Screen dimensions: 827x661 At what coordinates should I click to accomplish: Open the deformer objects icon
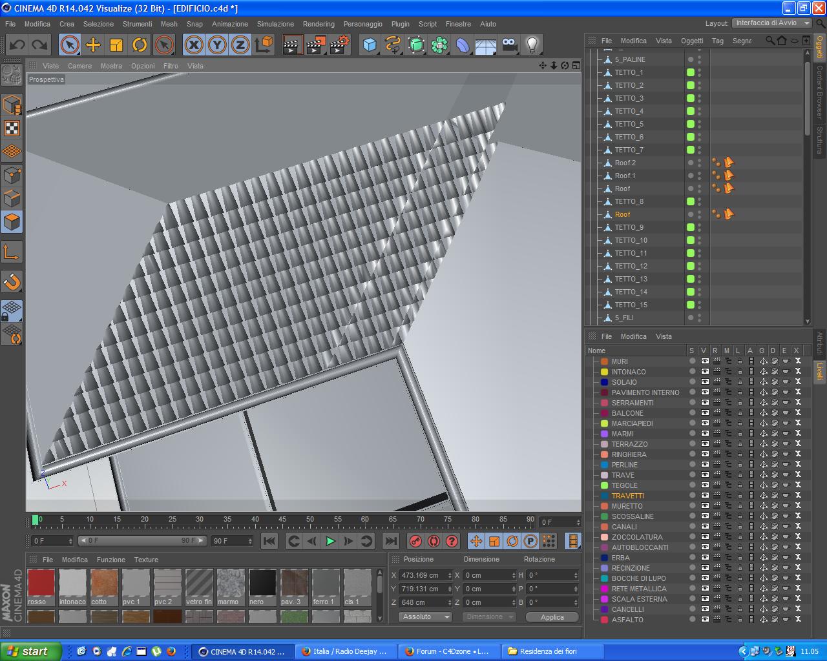coord(463,45)
